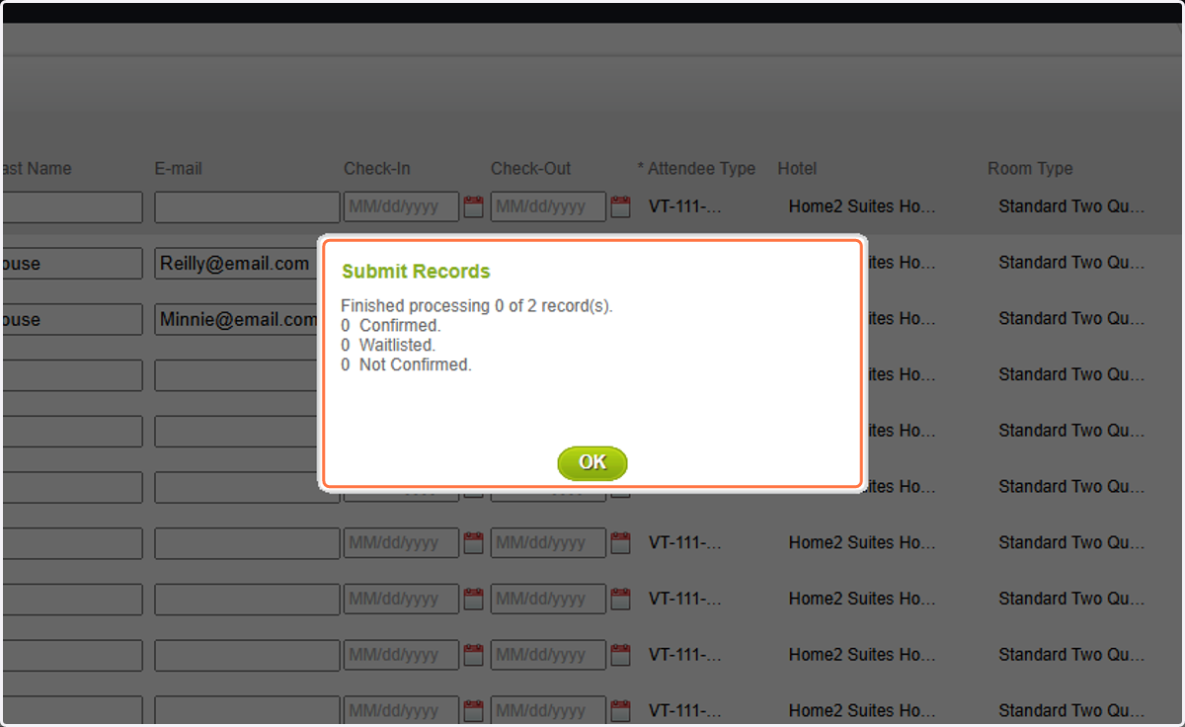Select the Hotel cell in Minnie's row
Screen dimensions: 1185x727
pyautogui.click(x=902, y=319)
